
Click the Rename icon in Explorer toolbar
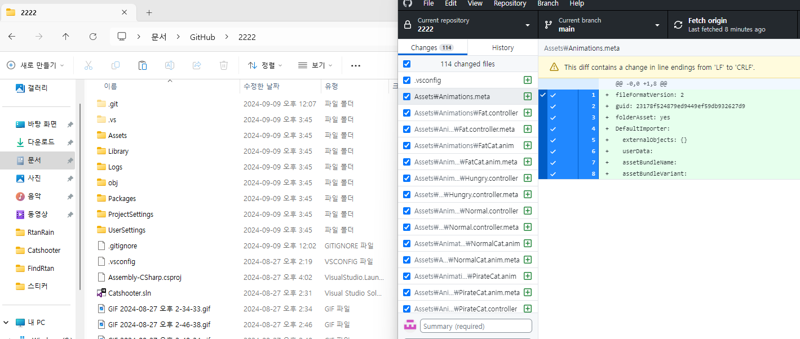point(169,65)
